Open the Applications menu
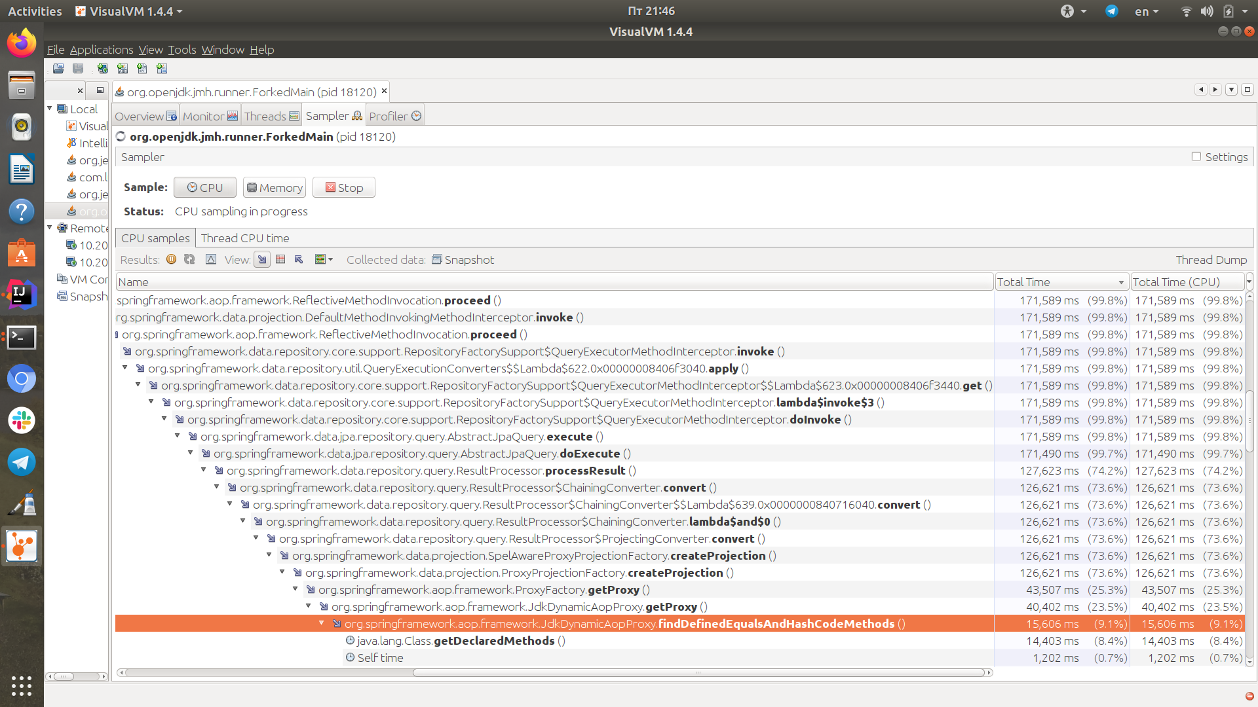 click(101, 50)
